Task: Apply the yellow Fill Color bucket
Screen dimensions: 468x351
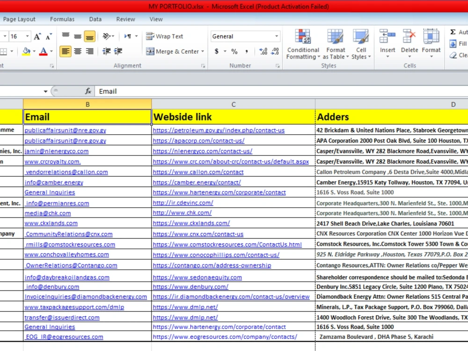Action: 26,51
